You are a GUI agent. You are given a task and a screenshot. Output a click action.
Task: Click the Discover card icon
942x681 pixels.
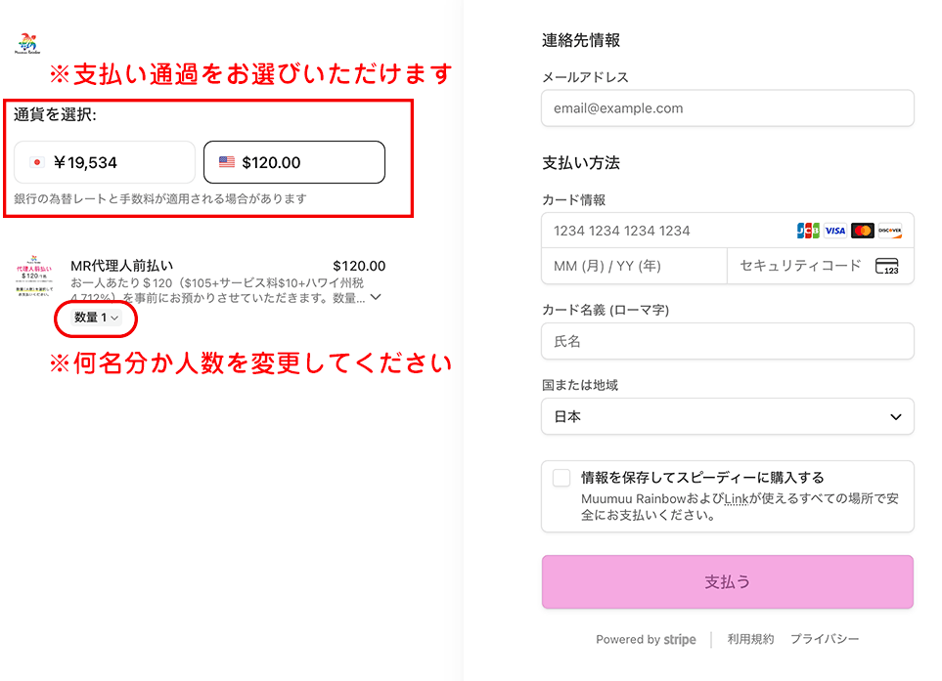click(x=889, y=231)
